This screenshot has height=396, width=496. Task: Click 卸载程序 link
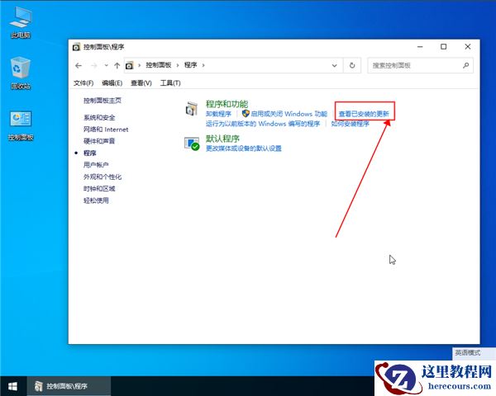tap(218, 114)
